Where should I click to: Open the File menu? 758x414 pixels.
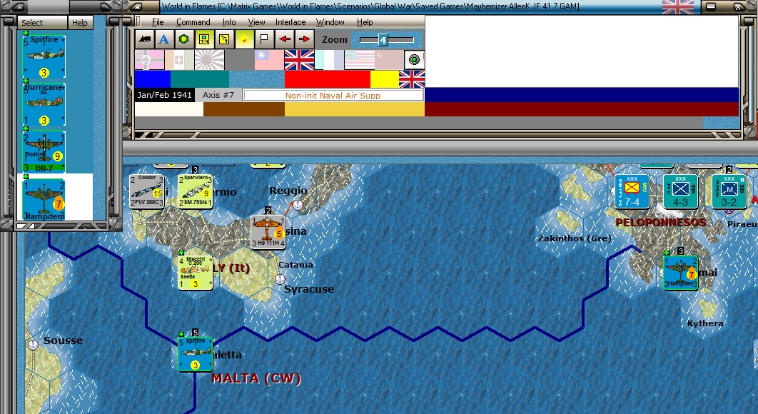[x=158, y=22]
